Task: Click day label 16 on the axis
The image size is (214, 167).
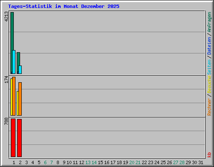Action: 107,162
